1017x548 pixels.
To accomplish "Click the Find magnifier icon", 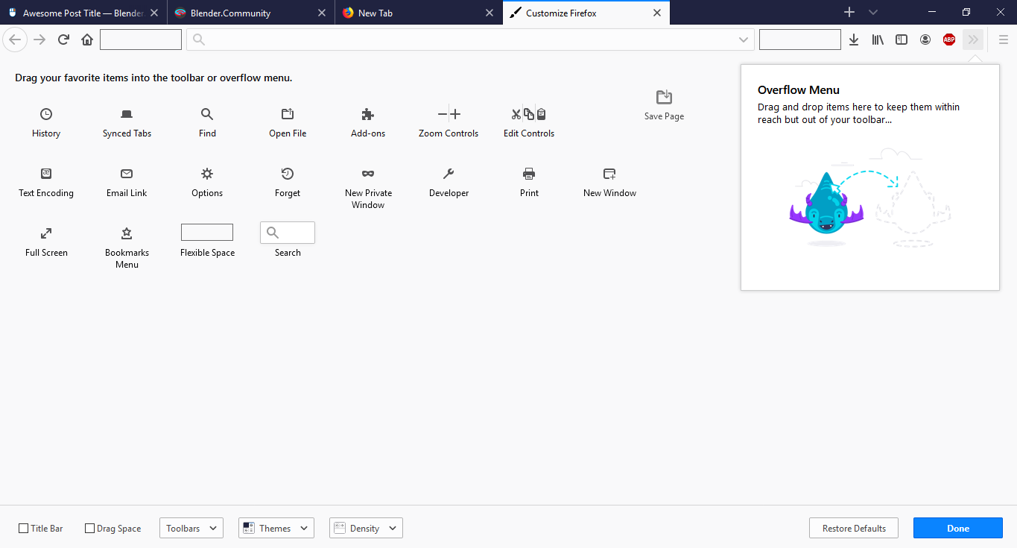I will pos(207,114).
